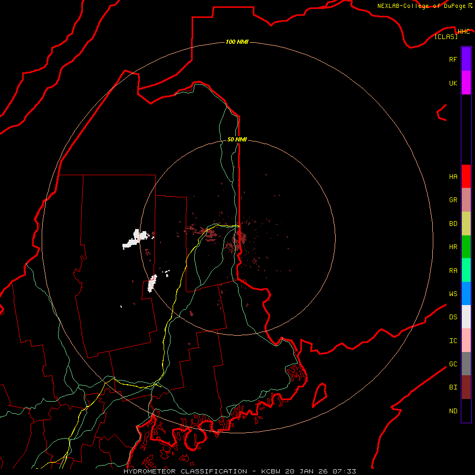Click the 'BI' legend label
This screenshot has height=475, width=475.
[x=453, y=387]
